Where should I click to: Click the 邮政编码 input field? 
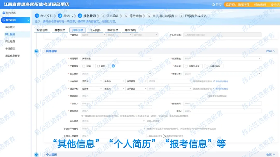click(222, 103)
